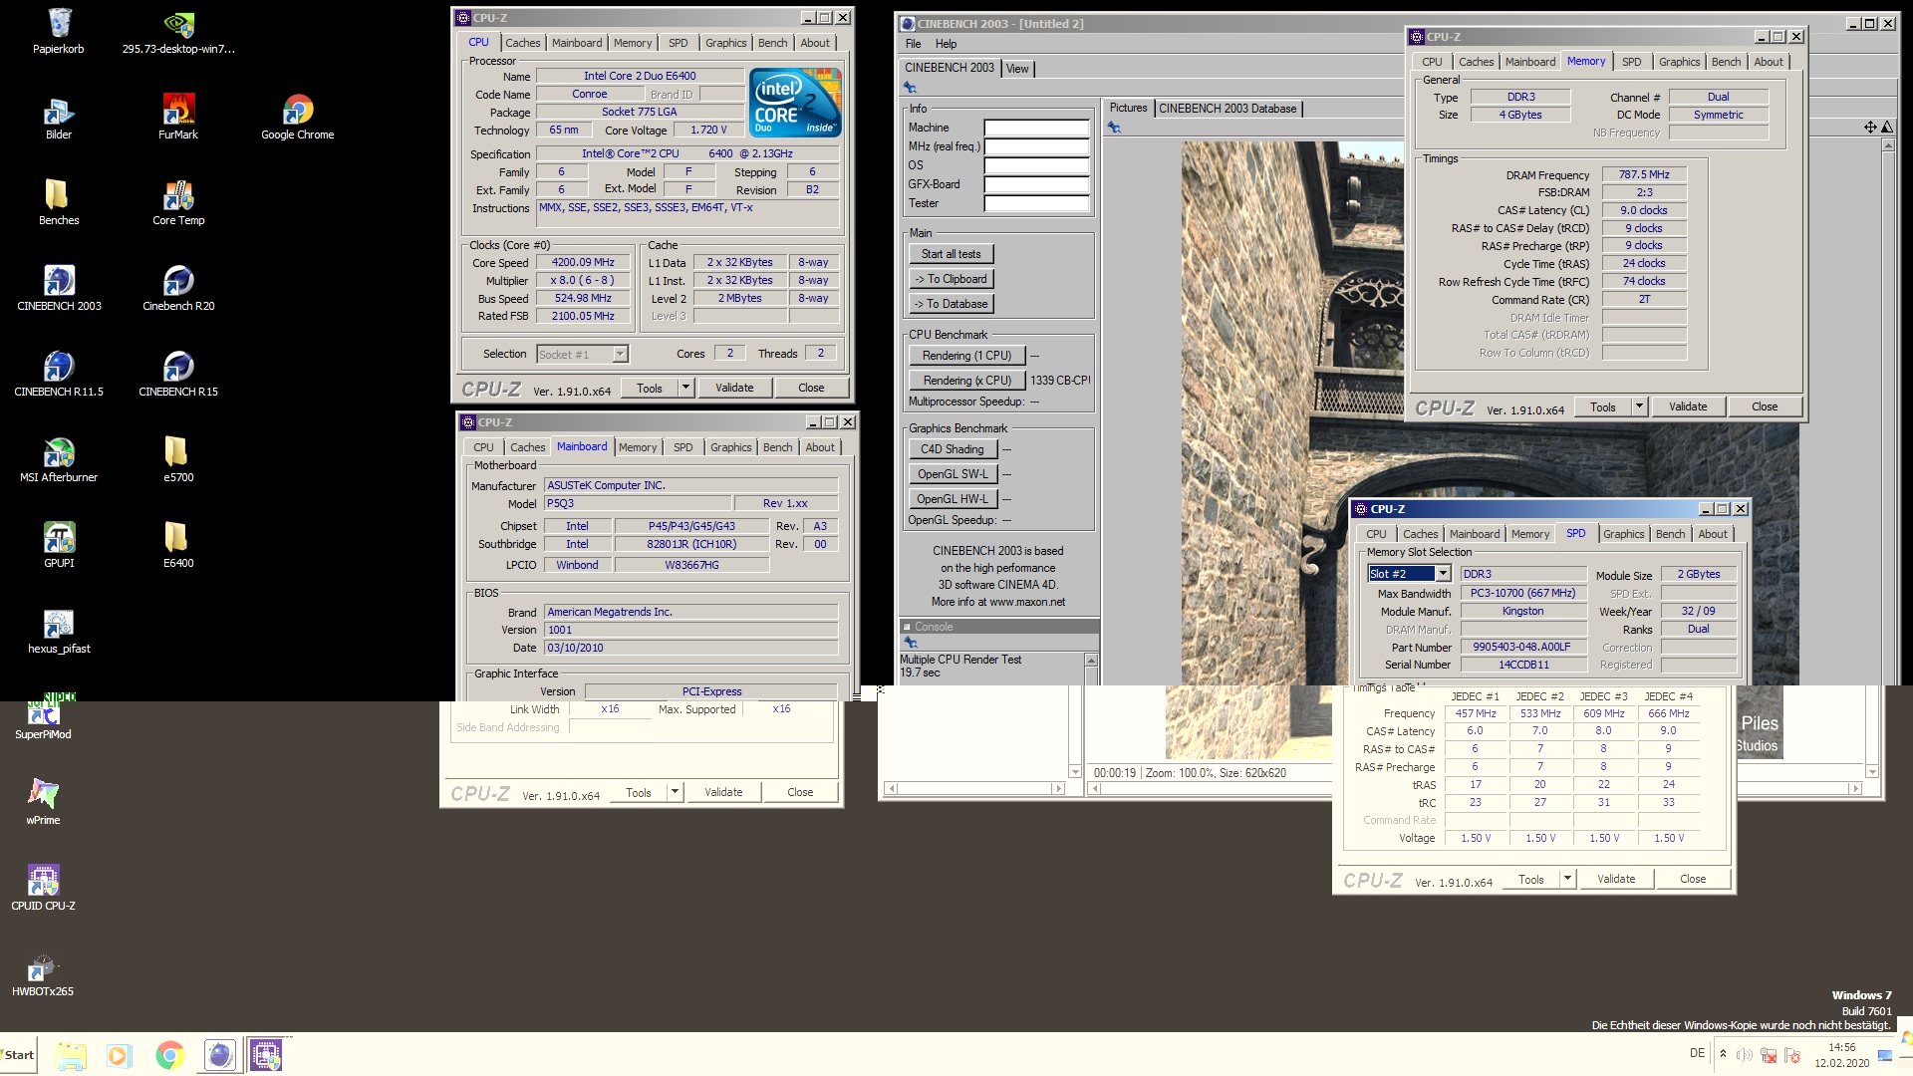Open the wPrime desktop icon

(43, 802)
